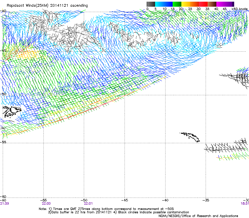Click the '-55' latitude label on left axis
The width and height of the screenshot is (249, 218).
[3, 142]
